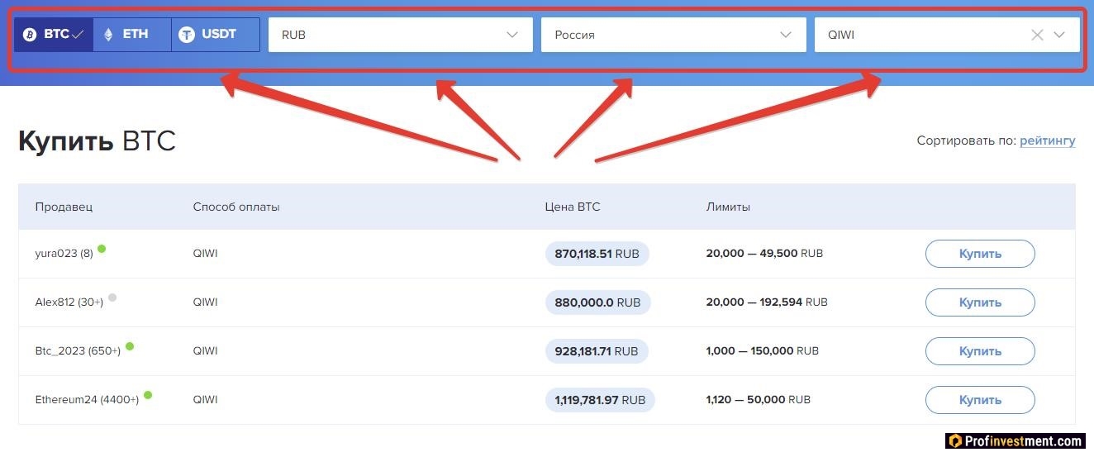Screen dimensions: 1094x457
Task: Click the Bitcoin logo icon
Action: (30, 35)
